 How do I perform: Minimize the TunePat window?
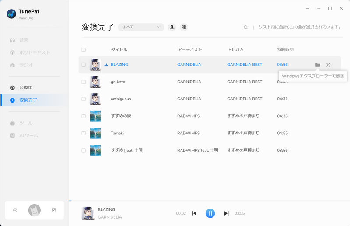(x=319, y=8)
